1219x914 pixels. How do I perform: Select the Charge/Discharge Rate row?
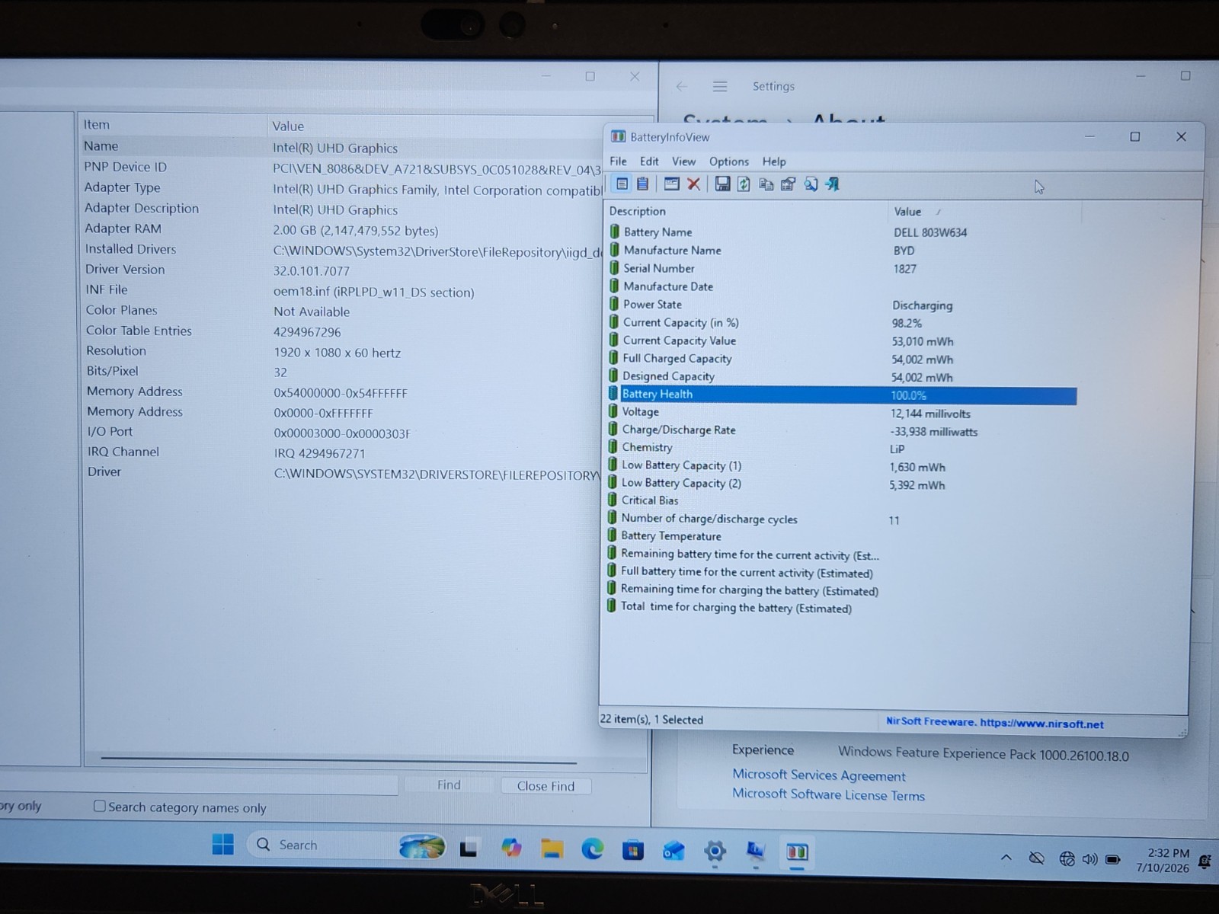[841, 430]
